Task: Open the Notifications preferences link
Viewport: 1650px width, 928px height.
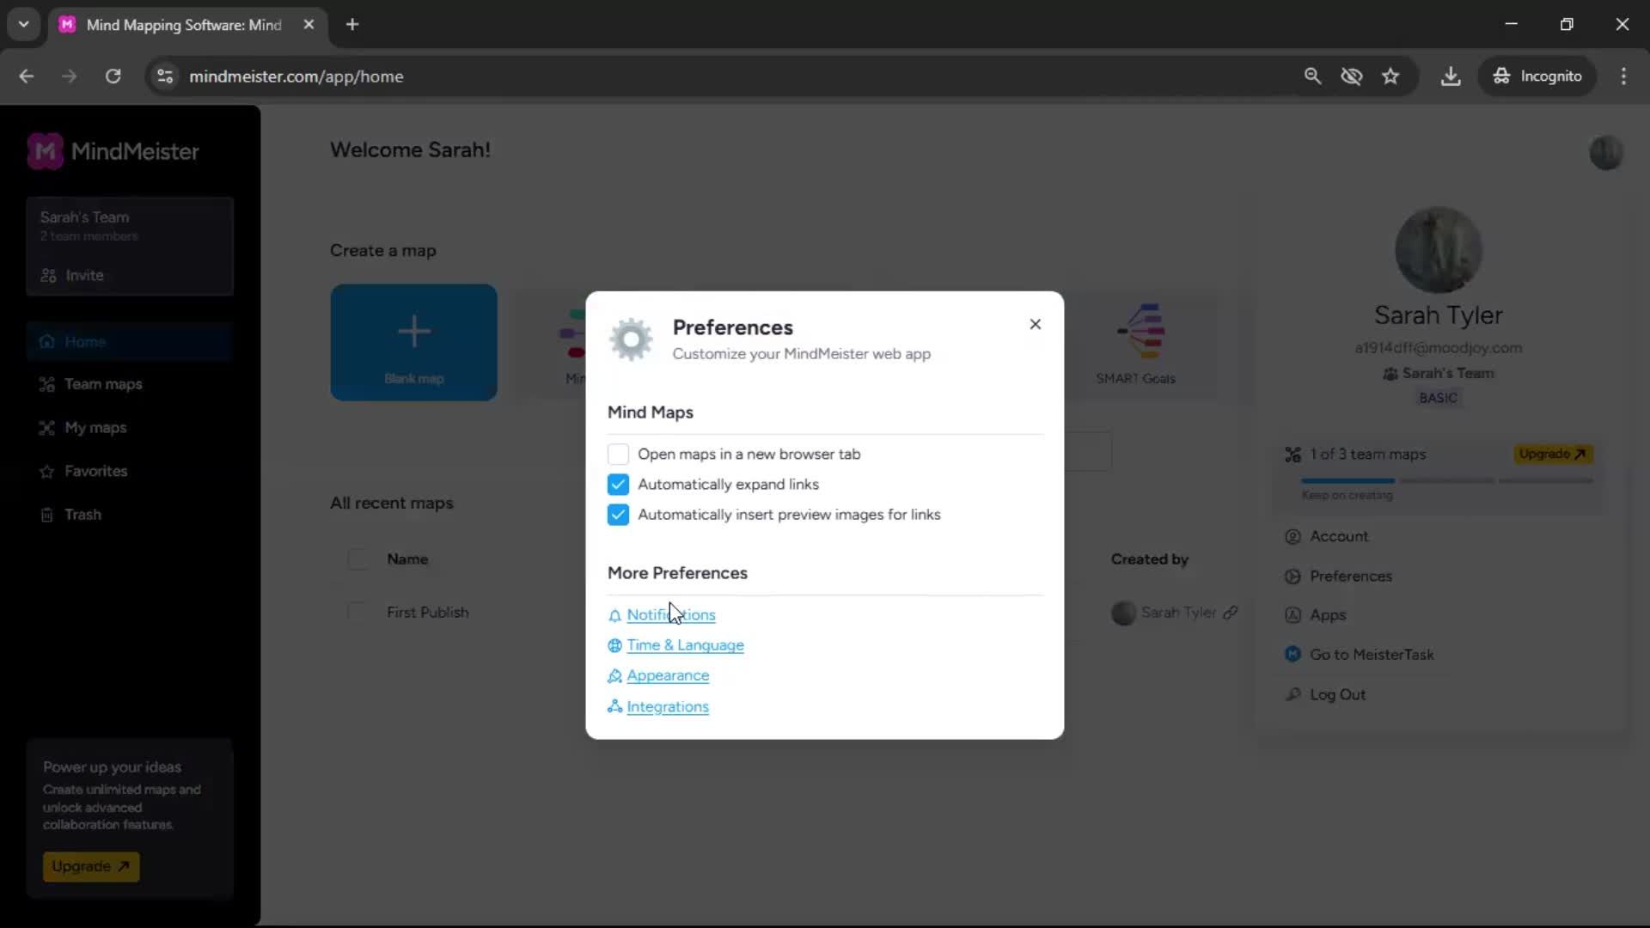Action: (670, 614)
